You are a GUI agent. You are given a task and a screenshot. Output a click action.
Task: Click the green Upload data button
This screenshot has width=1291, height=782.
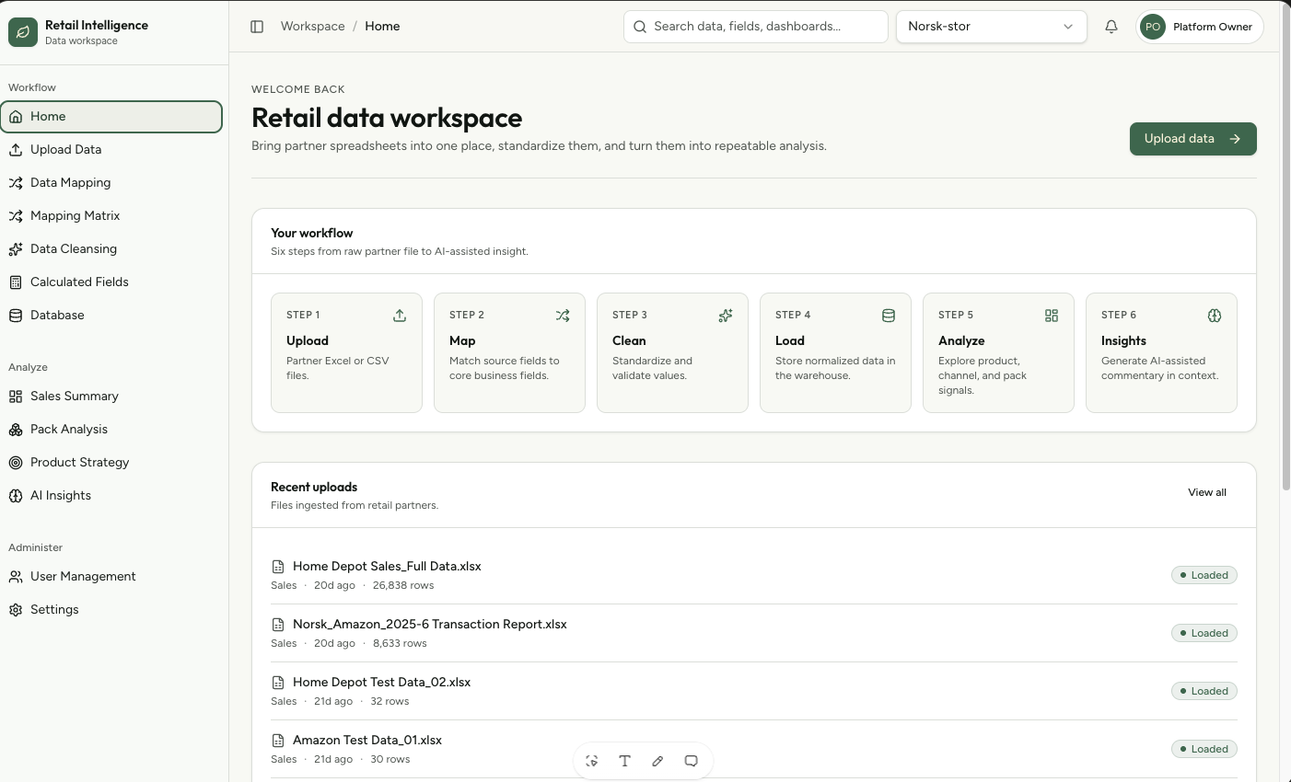(1192, 139)
